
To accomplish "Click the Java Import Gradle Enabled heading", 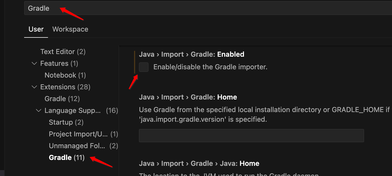I will (191, 54).
